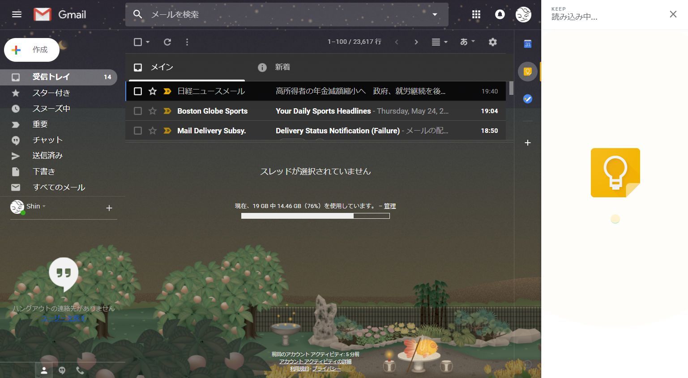Close the Keep side panel
The image size is (688, 378).
click(x=673, y=14)
